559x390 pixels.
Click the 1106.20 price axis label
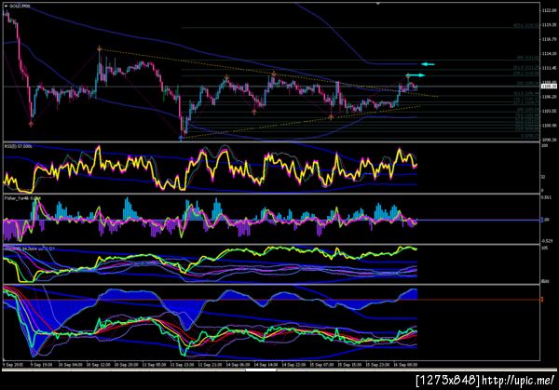coord(549,97)
